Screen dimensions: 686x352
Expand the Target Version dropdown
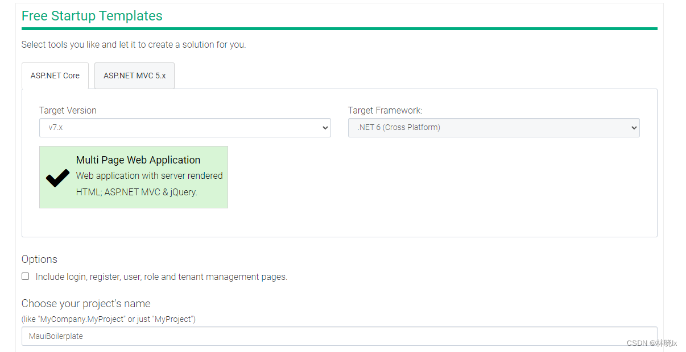(x=185, y=128)
